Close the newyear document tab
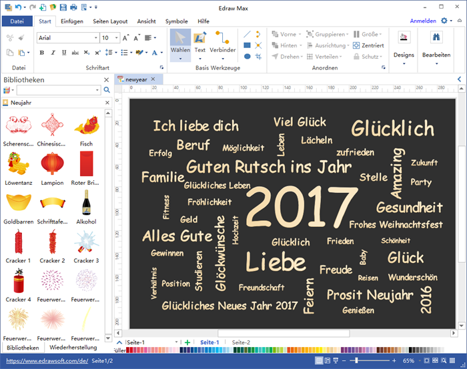Screen dimensions: 467x369 153,79
